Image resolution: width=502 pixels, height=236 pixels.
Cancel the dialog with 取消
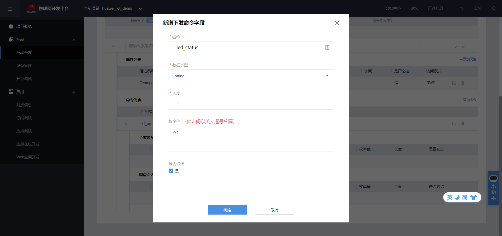click(x=274, y=210)
